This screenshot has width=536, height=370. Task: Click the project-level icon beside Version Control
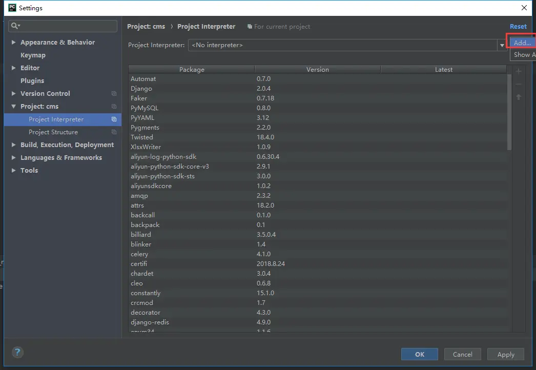pyautogui.click(x=114, y=93)
